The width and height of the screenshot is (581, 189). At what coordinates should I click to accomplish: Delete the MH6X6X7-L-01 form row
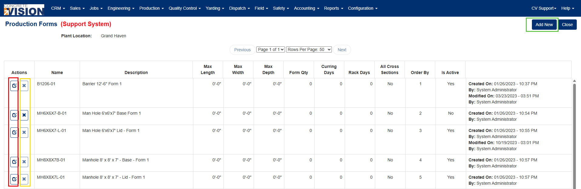tap(24, 133)
